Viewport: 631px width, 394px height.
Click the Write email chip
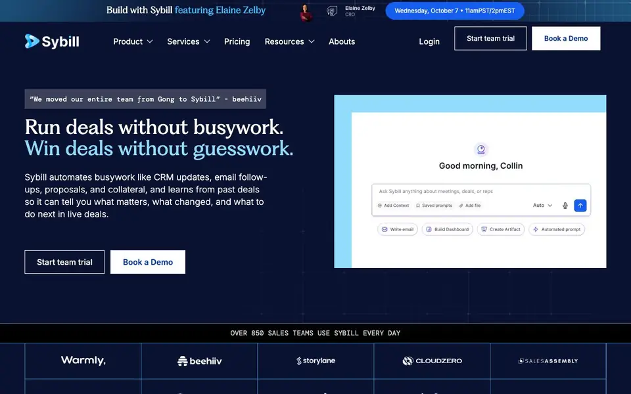tap(397, 230)
